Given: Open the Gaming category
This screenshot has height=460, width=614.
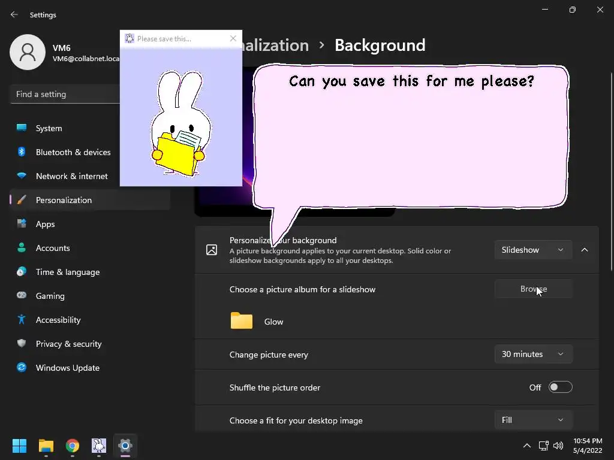Looking at the screenshot, I should tap(90, 295).
